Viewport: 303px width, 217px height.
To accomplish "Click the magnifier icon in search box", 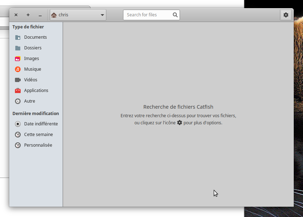I will [x=175, y=15].
